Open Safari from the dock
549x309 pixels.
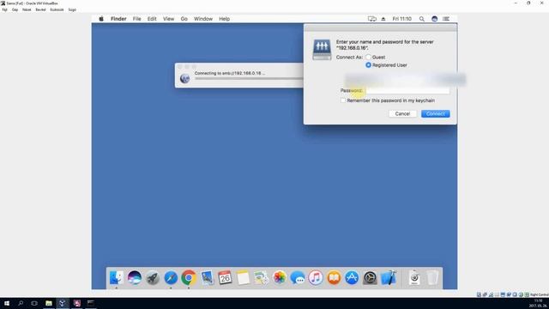click(171, 278)
